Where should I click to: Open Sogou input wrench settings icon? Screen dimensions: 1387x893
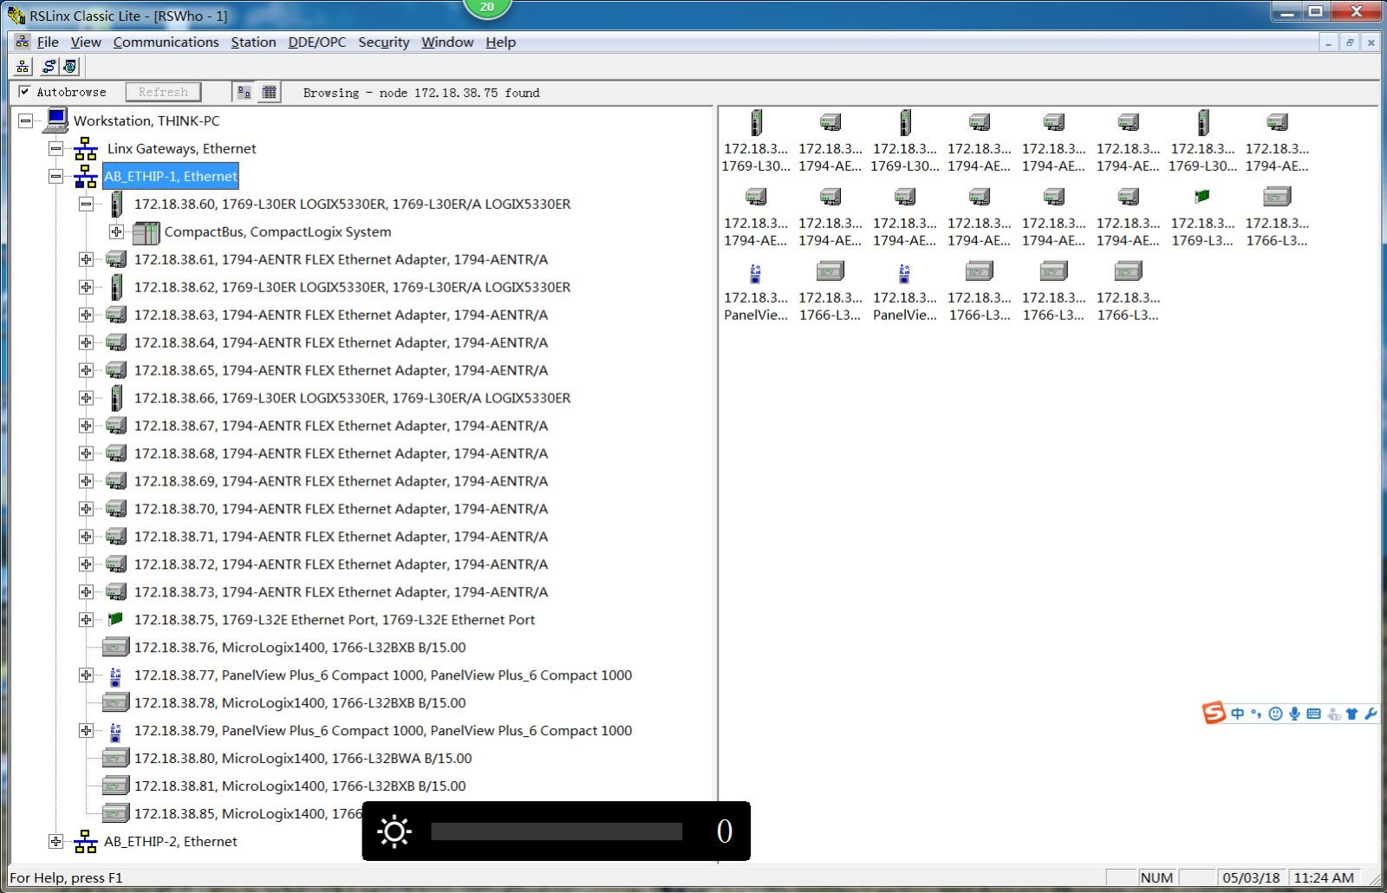click(1371, 714)
